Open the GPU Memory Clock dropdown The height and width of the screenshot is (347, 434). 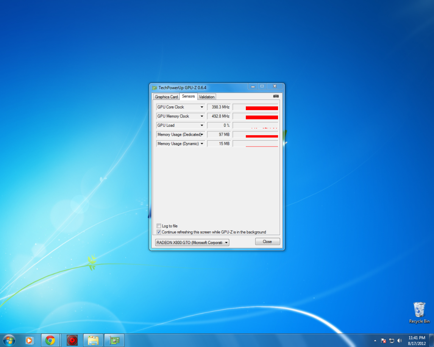click(x=202, y=116)
